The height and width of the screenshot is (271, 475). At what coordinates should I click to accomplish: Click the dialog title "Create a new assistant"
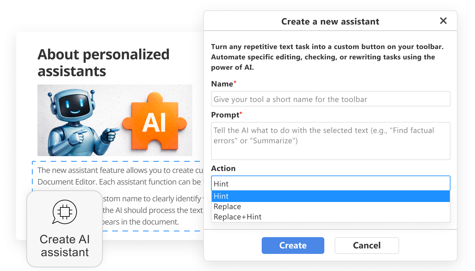click(x=330, y=21)
